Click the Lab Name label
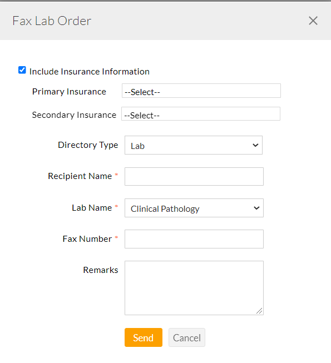The height and width of the screenshot is (363, 331). pyautogui.click(x=92, y=208)
